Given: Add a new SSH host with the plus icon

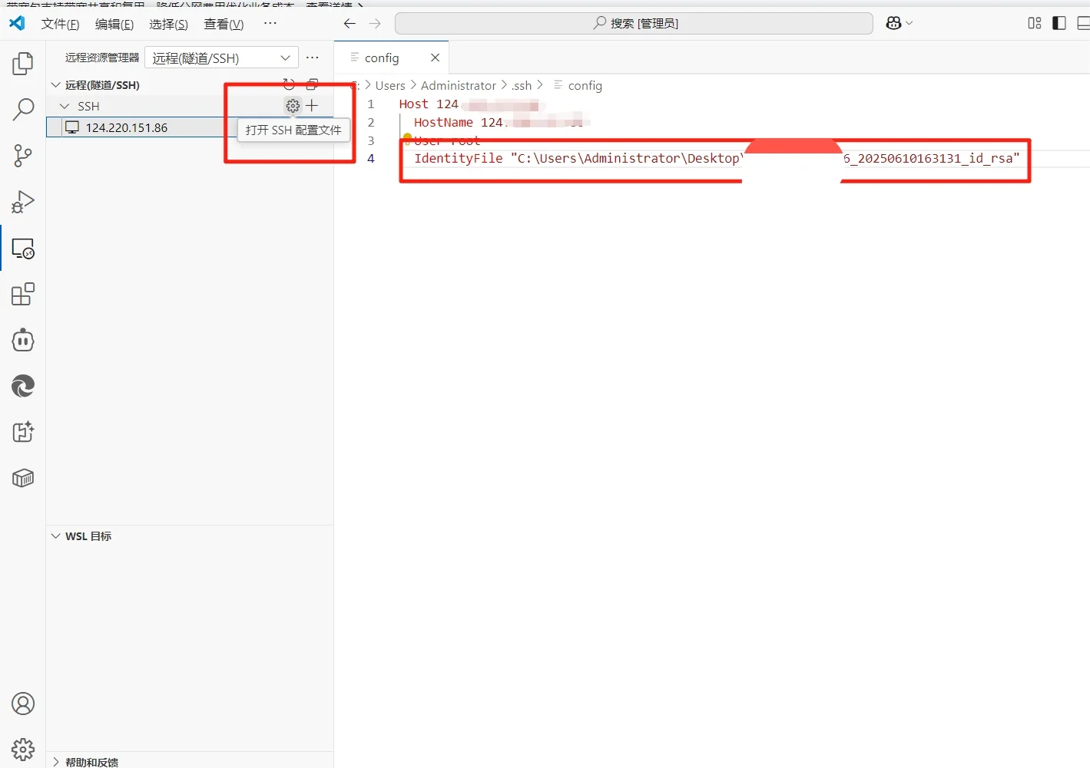Looking at the screenshot, I should tap(312, 105).
